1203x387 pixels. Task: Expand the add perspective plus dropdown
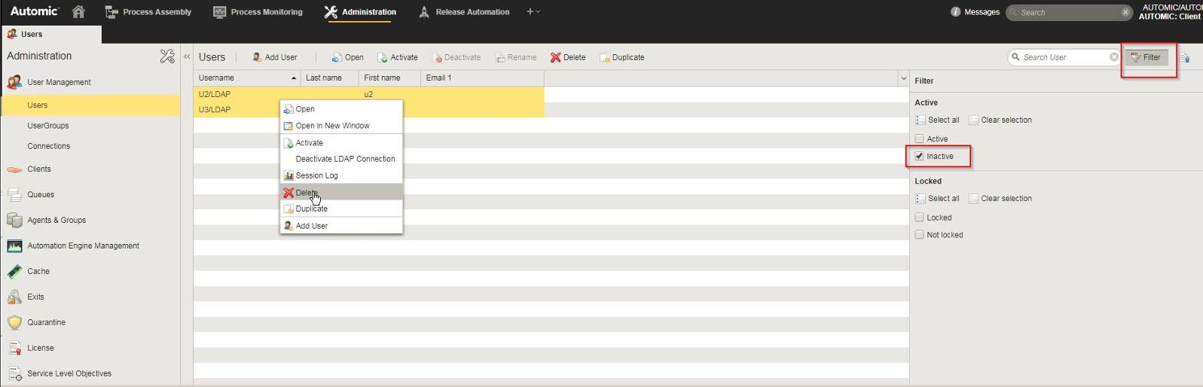click(533, 12)
